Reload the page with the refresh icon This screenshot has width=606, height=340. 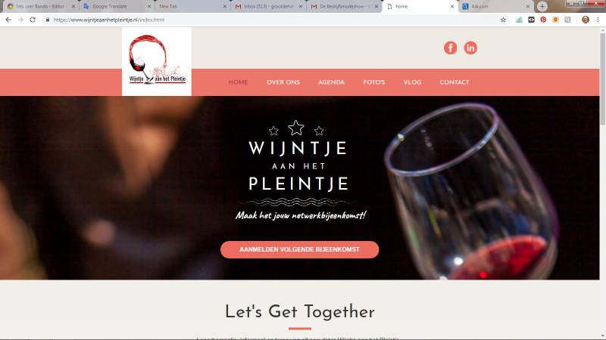[33, 20]
